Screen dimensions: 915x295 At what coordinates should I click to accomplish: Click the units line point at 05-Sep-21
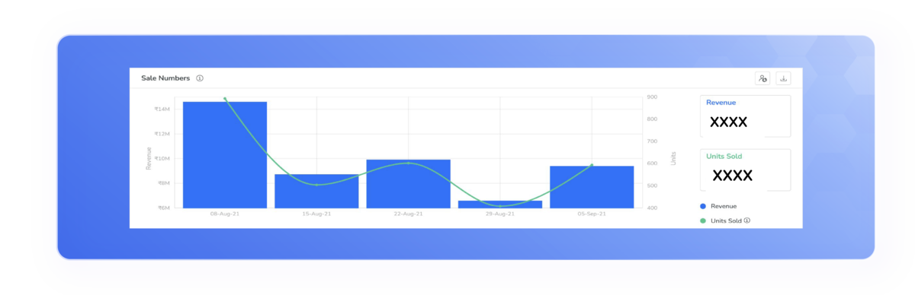pyautogui.click(x=592, y=165)
